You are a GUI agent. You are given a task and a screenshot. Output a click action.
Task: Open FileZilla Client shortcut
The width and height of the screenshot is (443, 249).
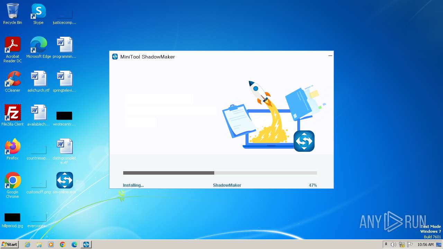(x=12, y=115)
